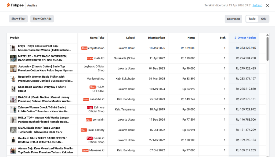275x157 pixels.
Task: Open Geulis.id DAILY SHIRT thumbnail
Action: pos(13,140)
